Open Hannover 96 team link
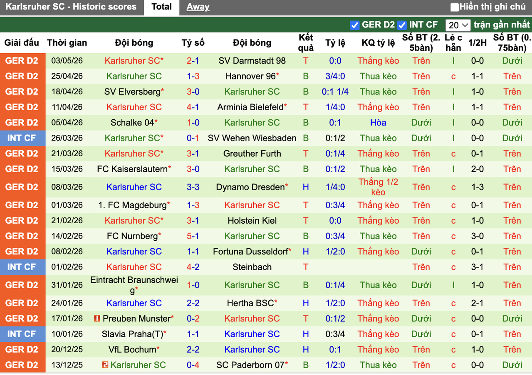Viewport: 532px width, 375px height. click(251, 76)
